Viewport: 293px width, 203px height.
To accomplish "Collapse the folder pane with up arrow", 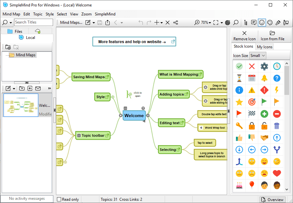I will 27,82.
